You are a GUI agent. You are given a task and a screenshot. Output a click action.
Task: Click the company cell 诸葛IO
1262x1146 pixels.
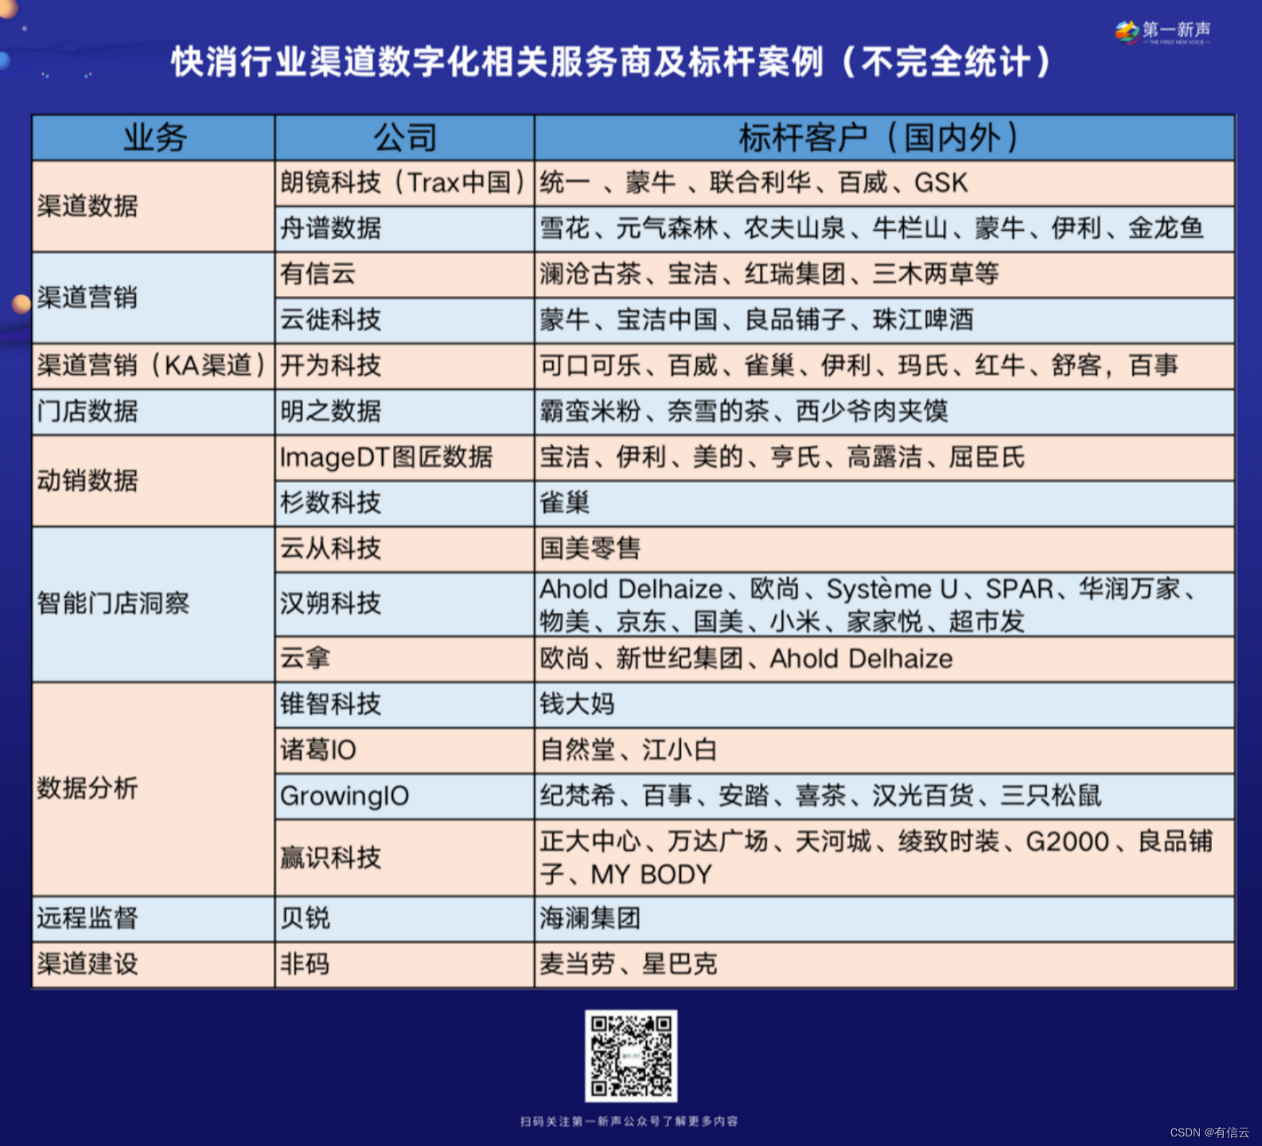(x=405, y=750)
